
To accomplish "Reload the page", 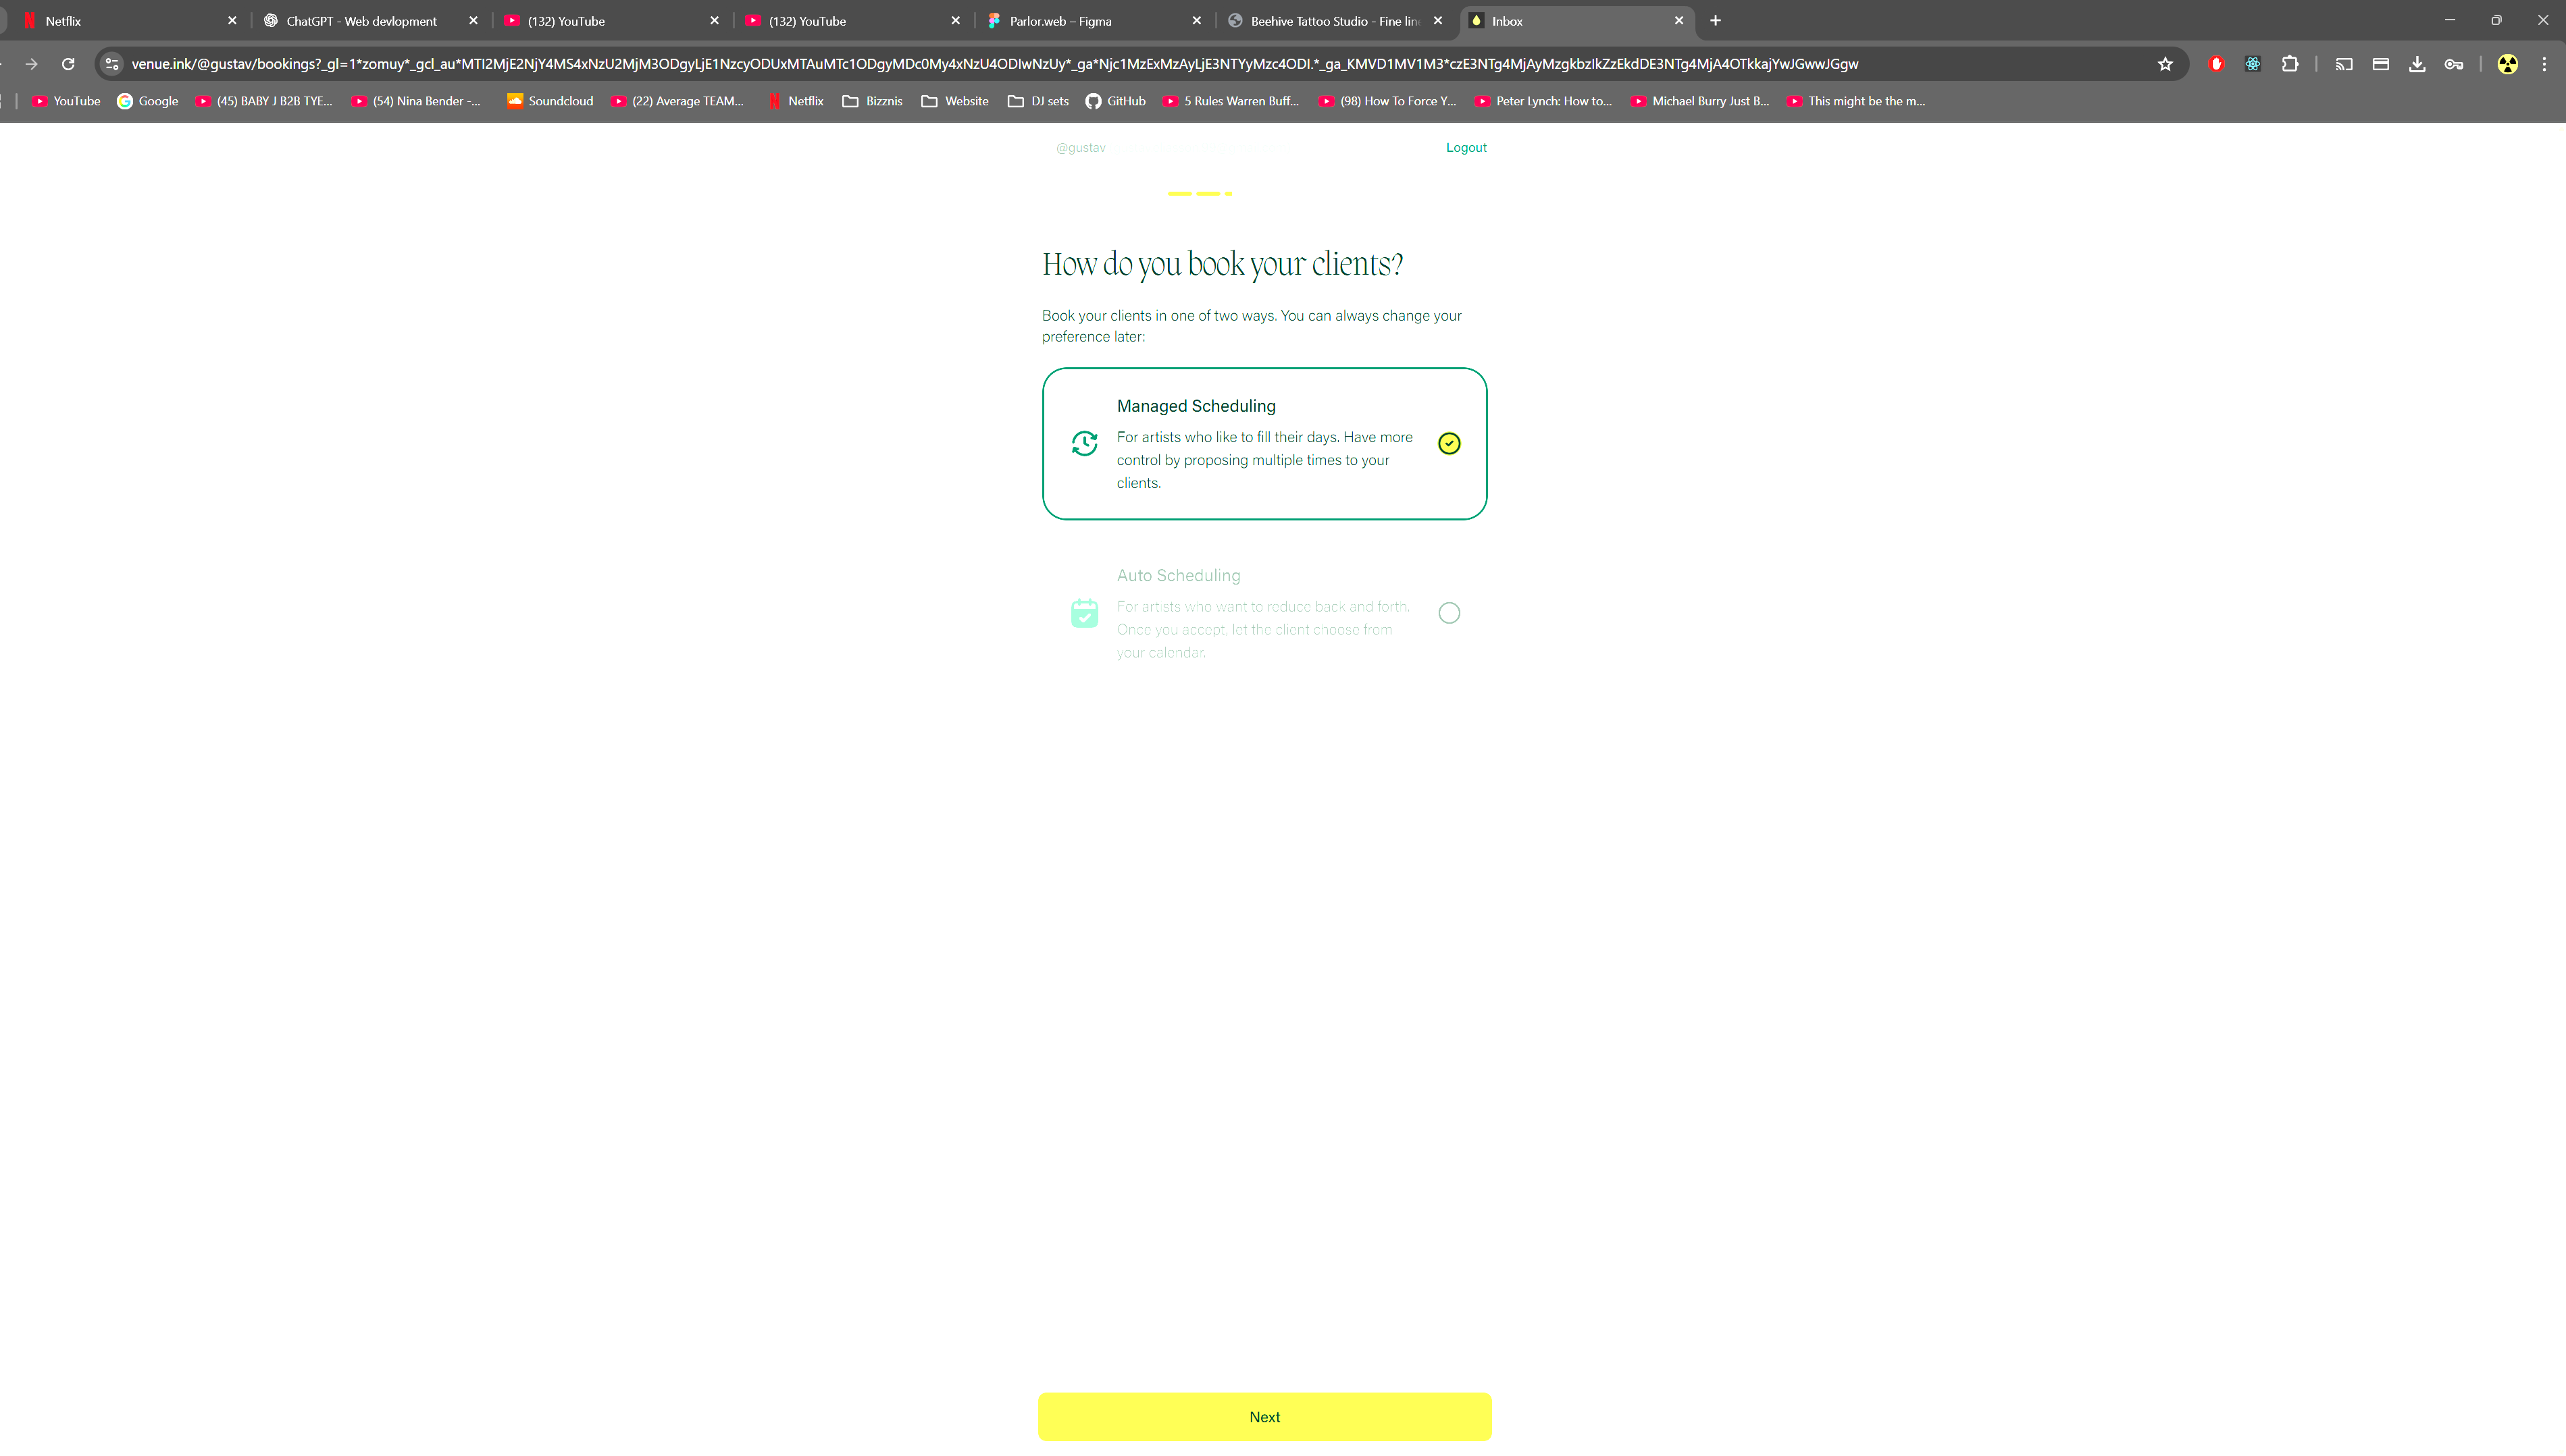I will 68,64.
